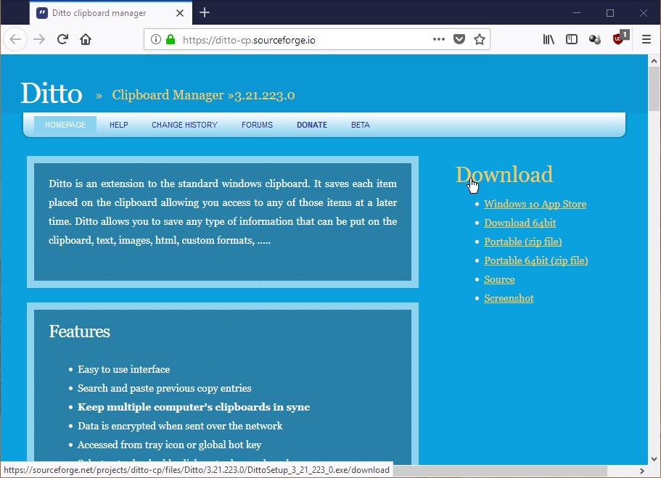
Task: Click the Portable (zip file) link
Action: [522, 242]
